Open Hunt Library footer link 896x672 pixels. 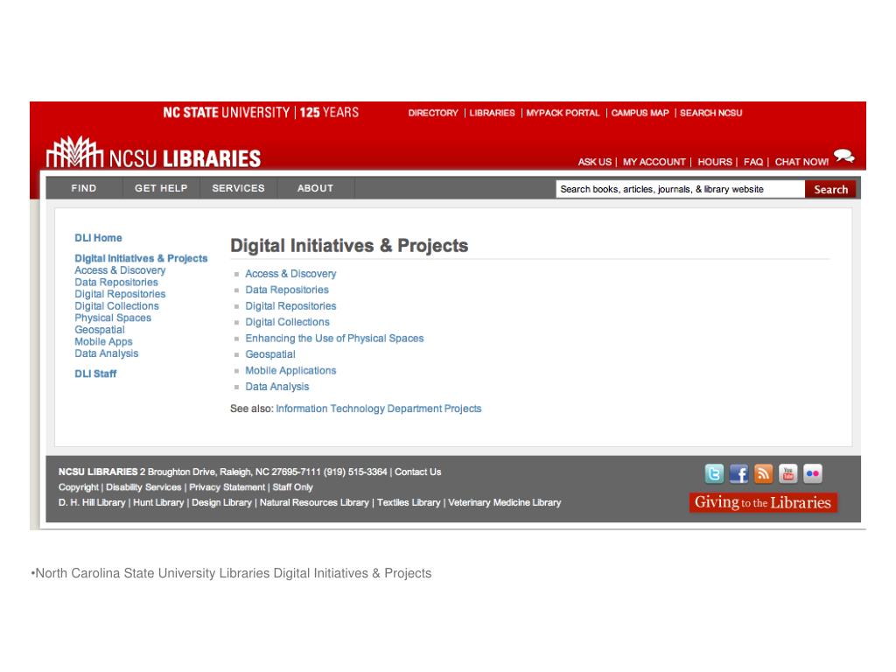coord(158,503)
